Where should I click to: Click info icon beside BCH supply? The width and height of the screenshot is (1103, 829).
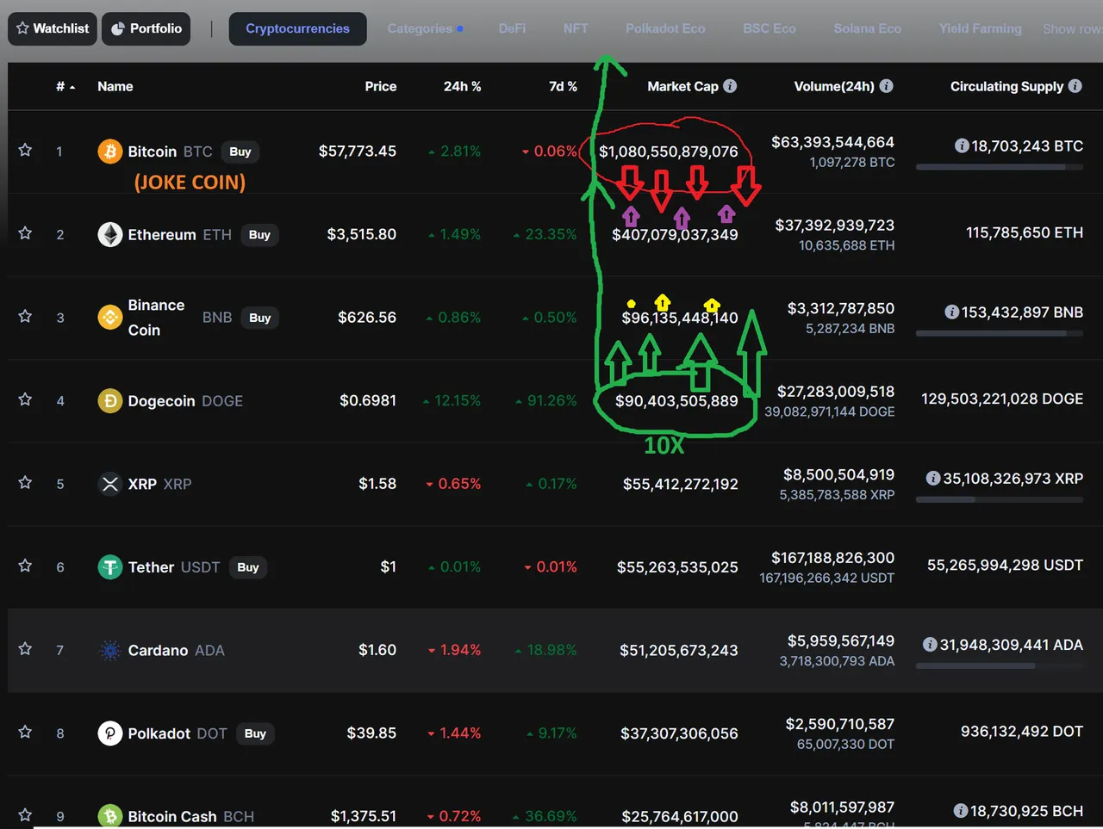(x=960, y=811)
